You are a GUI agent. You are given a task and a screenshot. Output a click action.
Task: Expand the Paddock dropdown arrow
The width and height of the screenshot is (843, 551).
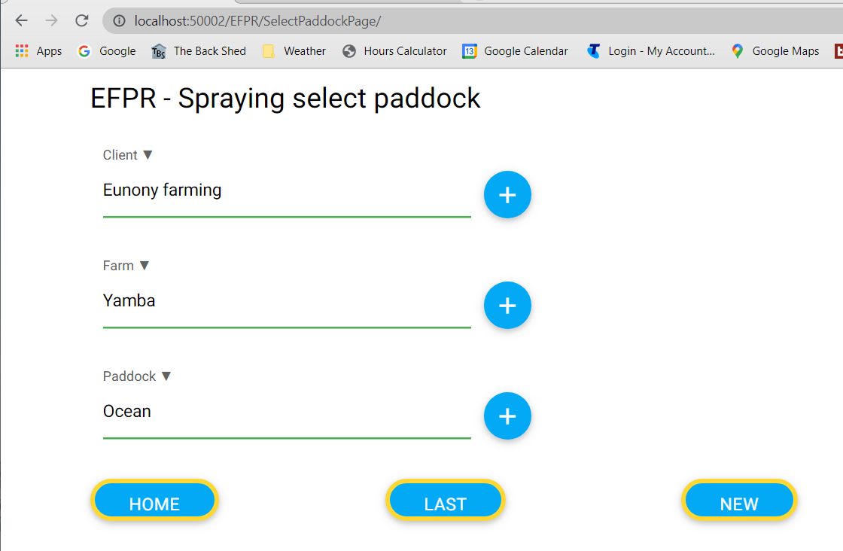coord(166,376)
